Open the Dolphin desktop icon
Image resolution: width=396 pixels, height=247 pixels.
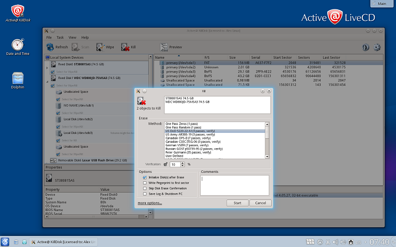tap(17, 78)
